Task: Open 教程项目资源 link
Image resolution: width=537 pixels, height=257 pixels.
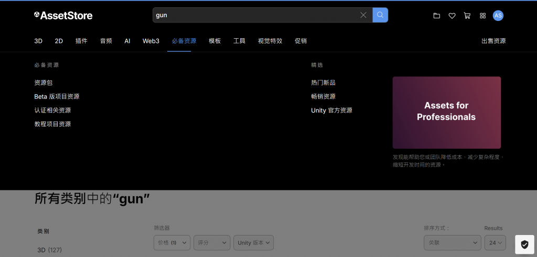Action: (53, 124)
